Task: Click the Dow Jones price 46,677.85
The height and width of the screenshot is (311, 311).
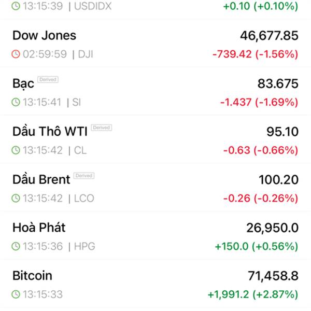Action: click(269, 36)
